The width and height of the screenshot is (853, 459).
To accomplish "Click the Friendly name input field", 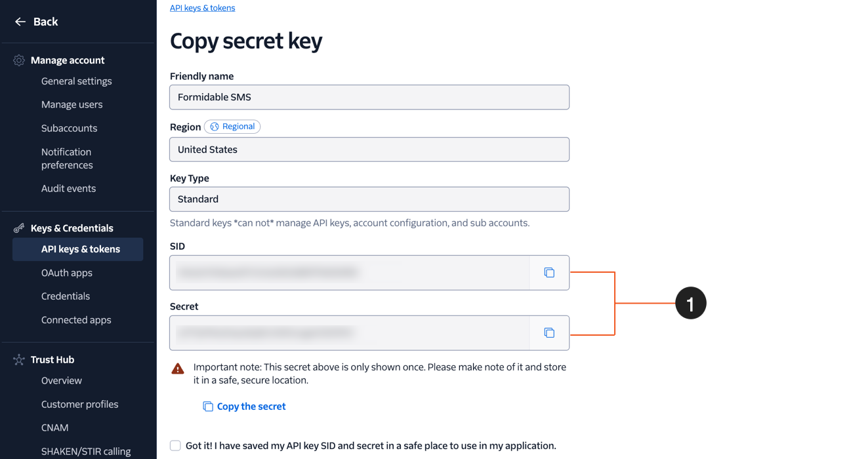I will 369,97.
